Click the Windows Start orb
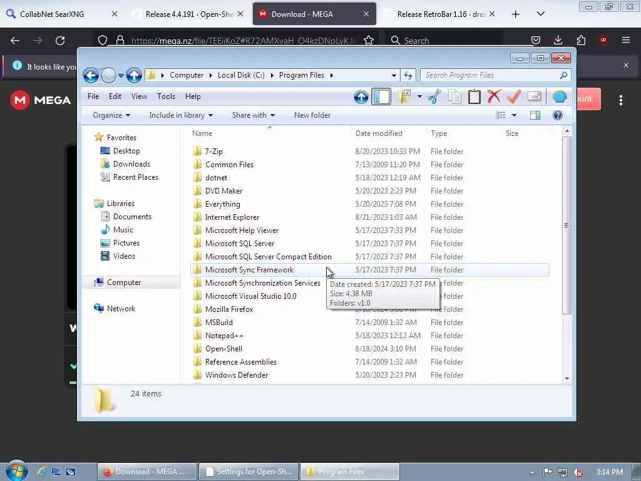641x481 pixels. 16,470
